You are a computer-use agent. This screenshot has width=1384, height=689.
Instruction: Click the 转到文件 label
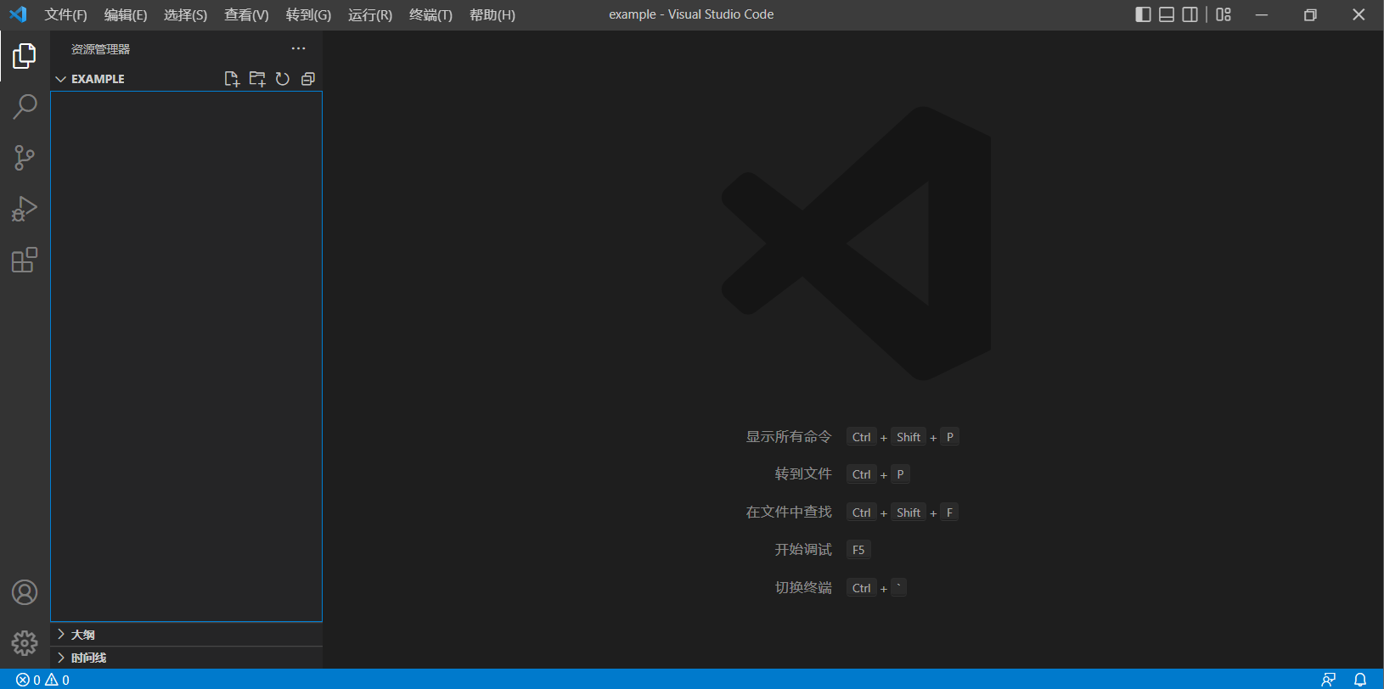(803, 474)
